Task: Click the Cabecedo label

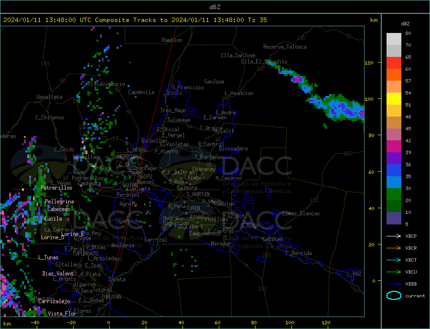Action: point(59,209)
